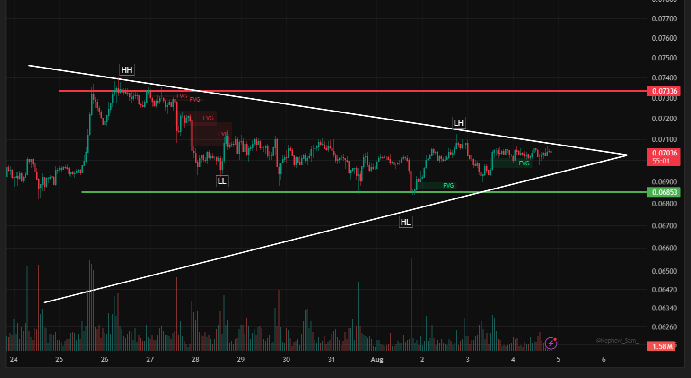Click date 3 on the time axis

click(x=467, y=360)
